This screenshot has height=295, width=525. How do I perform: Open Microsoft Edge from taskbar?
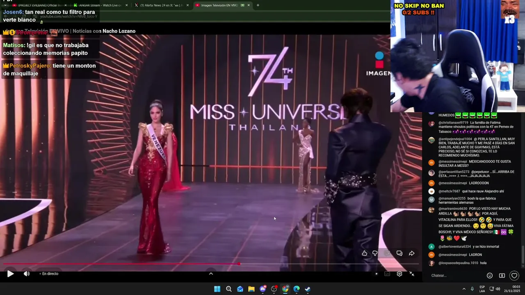[x=297, y=289]
